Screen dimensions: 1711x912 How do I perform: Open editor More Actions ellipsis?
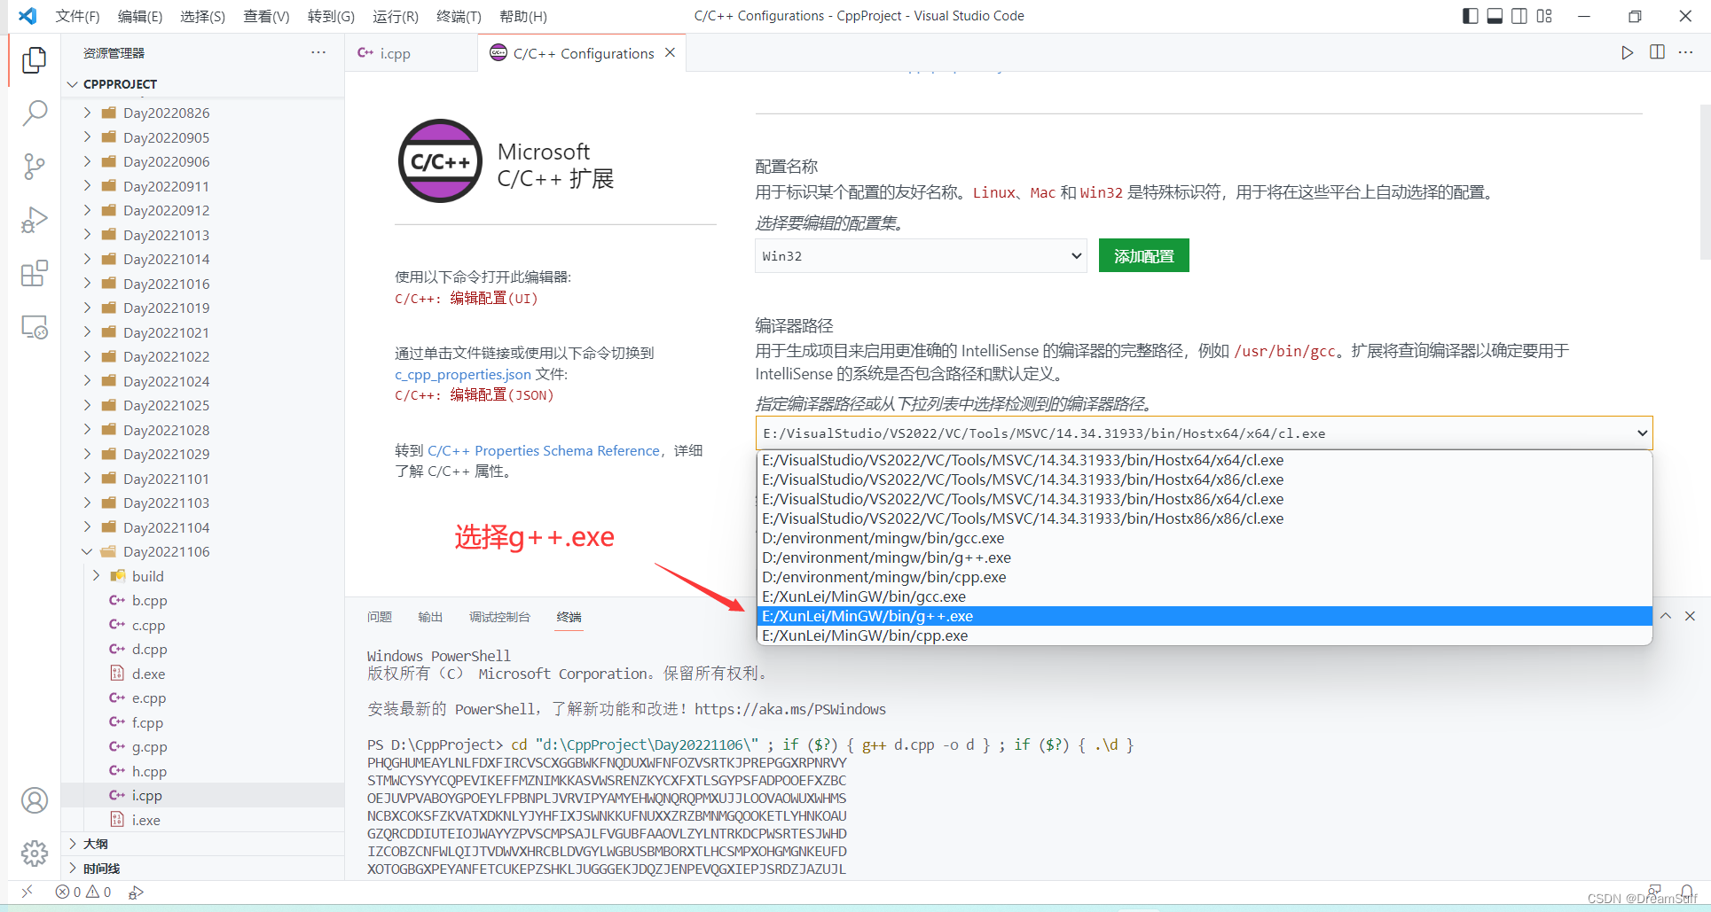(1686, 52)
